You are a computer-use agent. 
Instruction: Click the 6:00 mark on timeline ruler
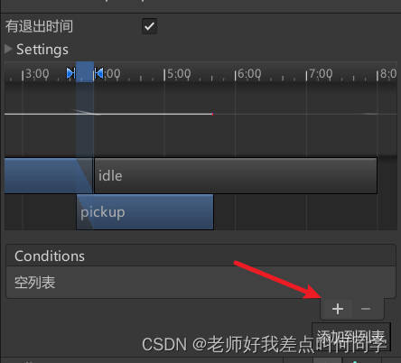(247, 74)
